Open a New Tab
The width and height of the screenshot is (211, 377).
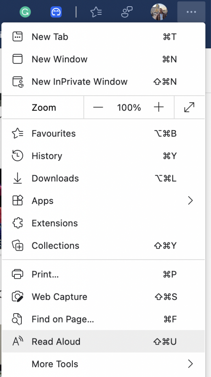[103, 37]
